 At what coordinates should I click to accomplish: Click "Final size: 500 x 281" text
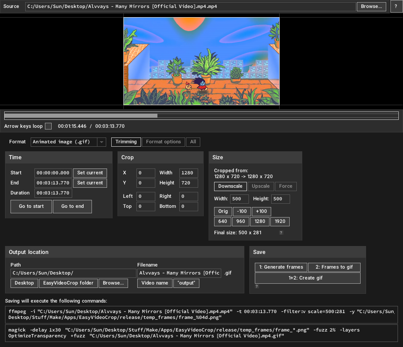[x=238, y=233]
